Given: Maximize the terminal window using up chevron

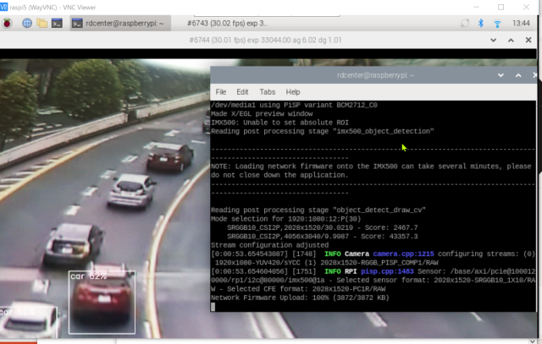Looking at the screenshot, I should point(518,75).
